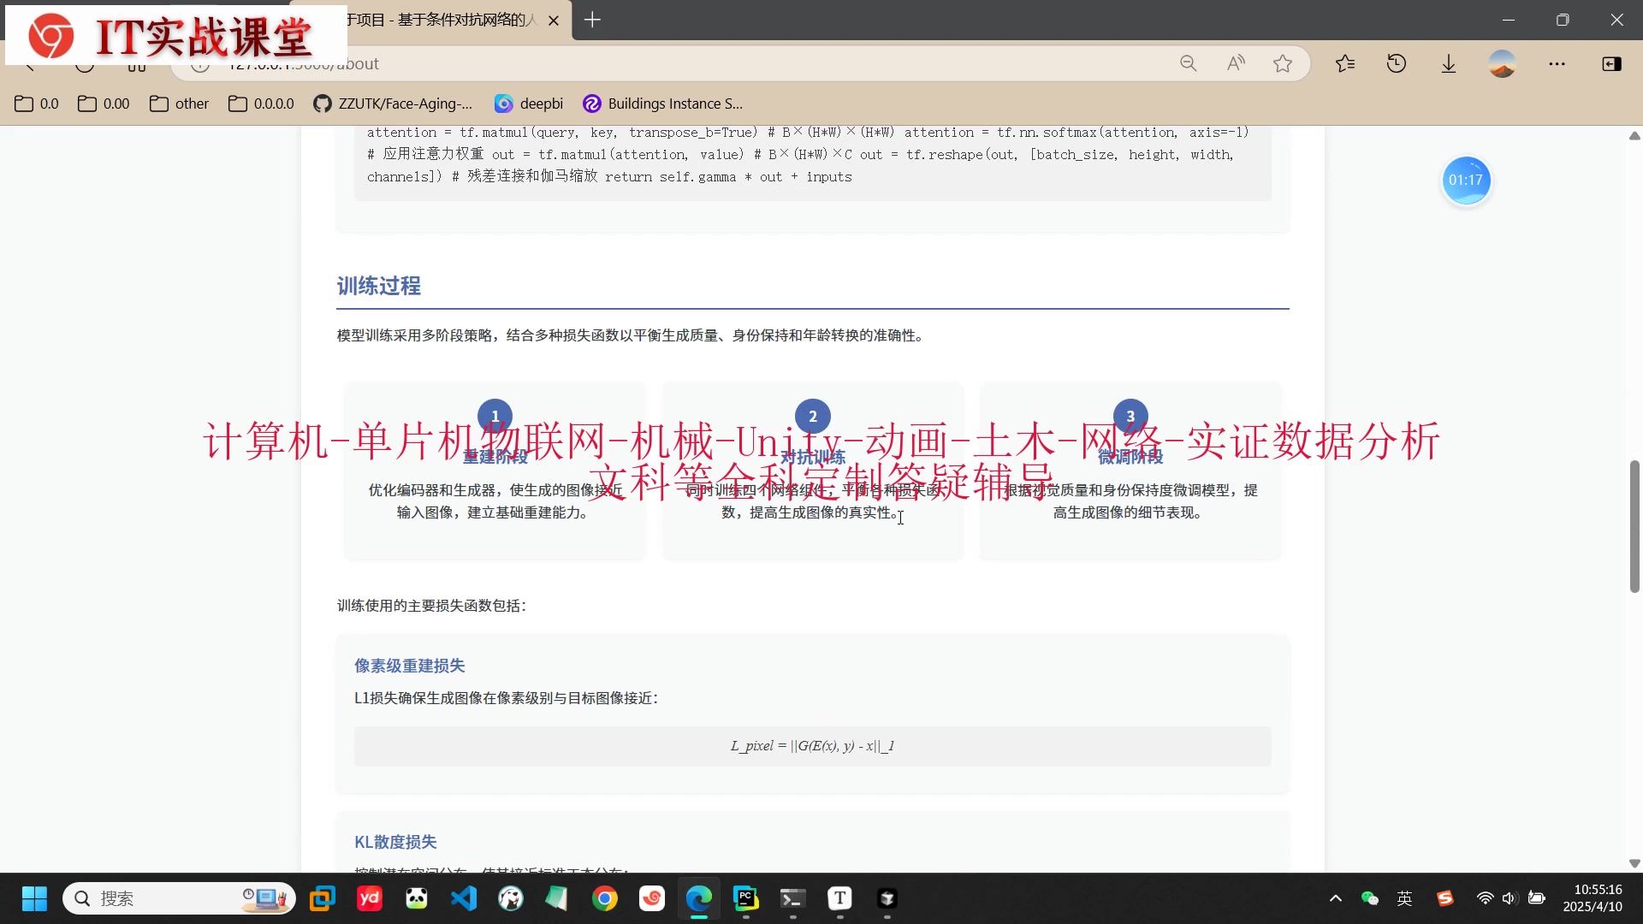Image resolution: width=1643 pixels, height=924 pixels.
Task: Open a new browser tab
Action: pyautogui.click(x=592, y=20)
